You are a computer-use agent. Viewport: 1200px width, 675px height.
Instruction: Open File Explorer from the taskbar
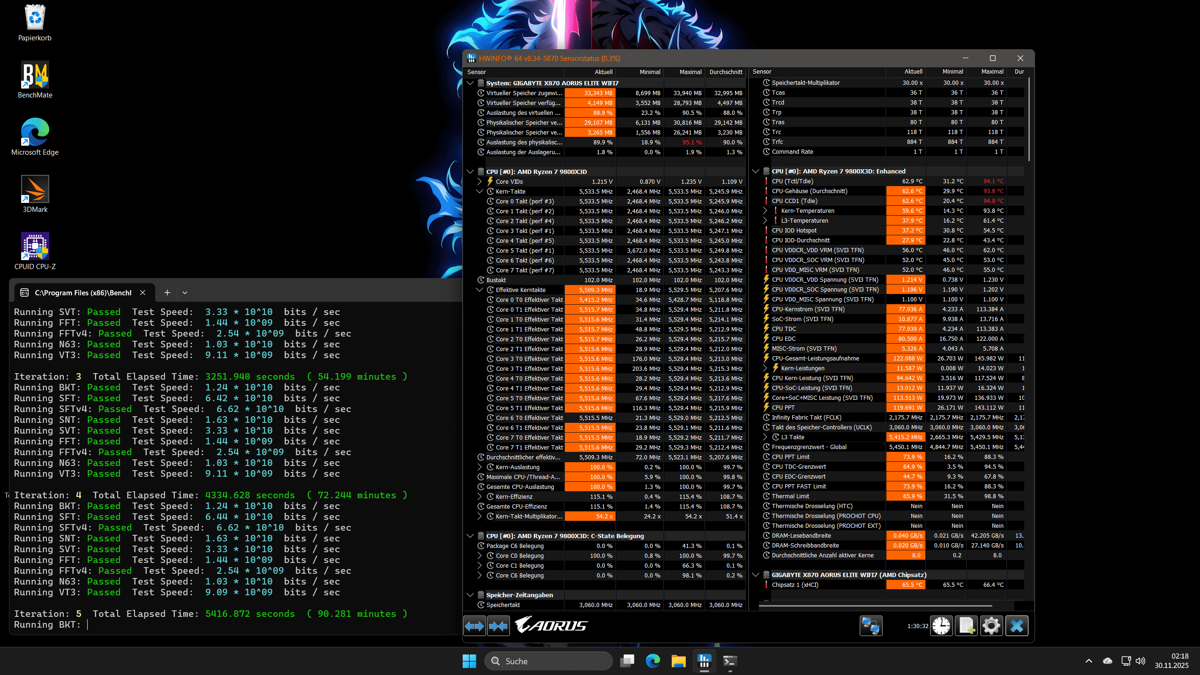pos(678,660)
